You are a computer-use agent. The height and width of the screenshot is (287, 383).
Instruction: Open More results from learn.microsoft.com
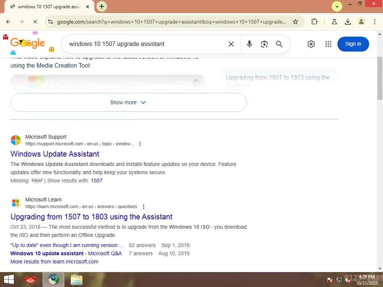click(x=54, y=262)
